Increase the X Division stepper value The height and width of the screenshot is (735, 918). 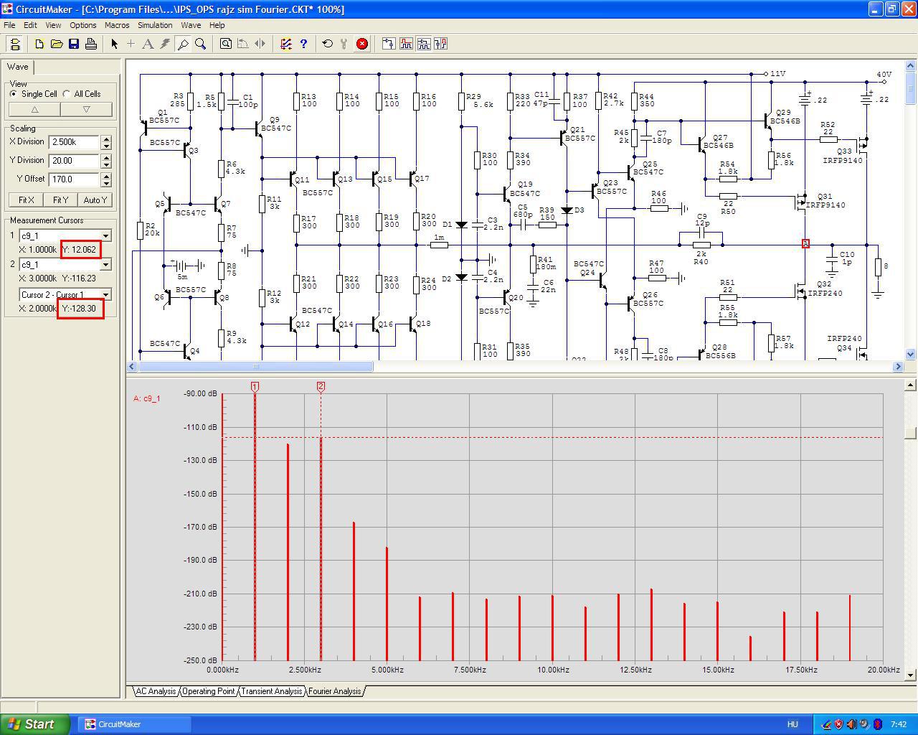point(106,139)
